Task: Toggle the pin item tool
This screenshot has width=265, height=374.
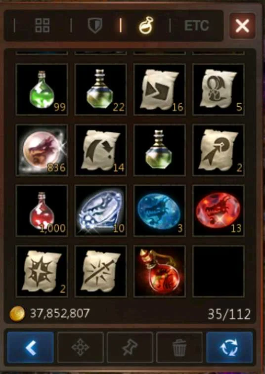Action: [x=130, y=347]
